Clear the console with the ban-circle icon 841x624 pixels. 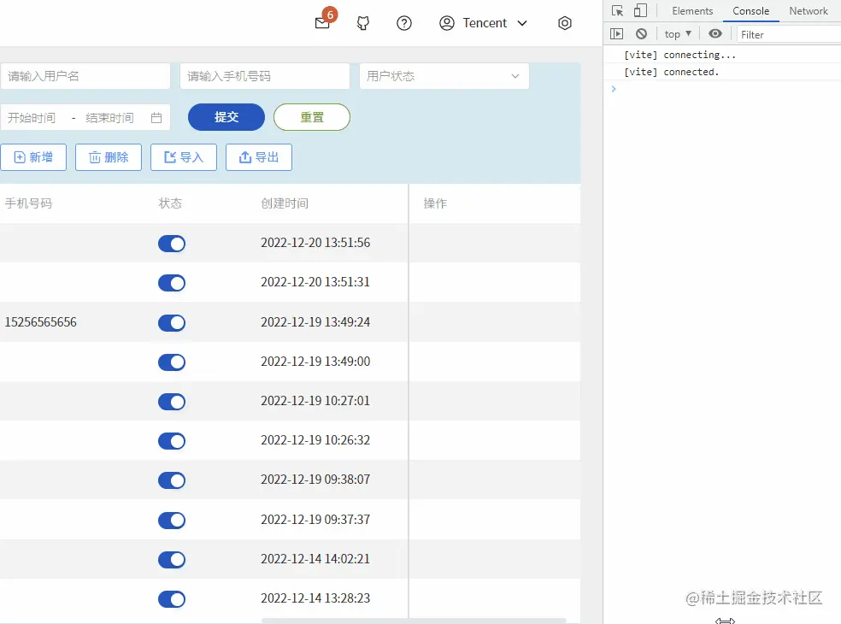point(641,33)
